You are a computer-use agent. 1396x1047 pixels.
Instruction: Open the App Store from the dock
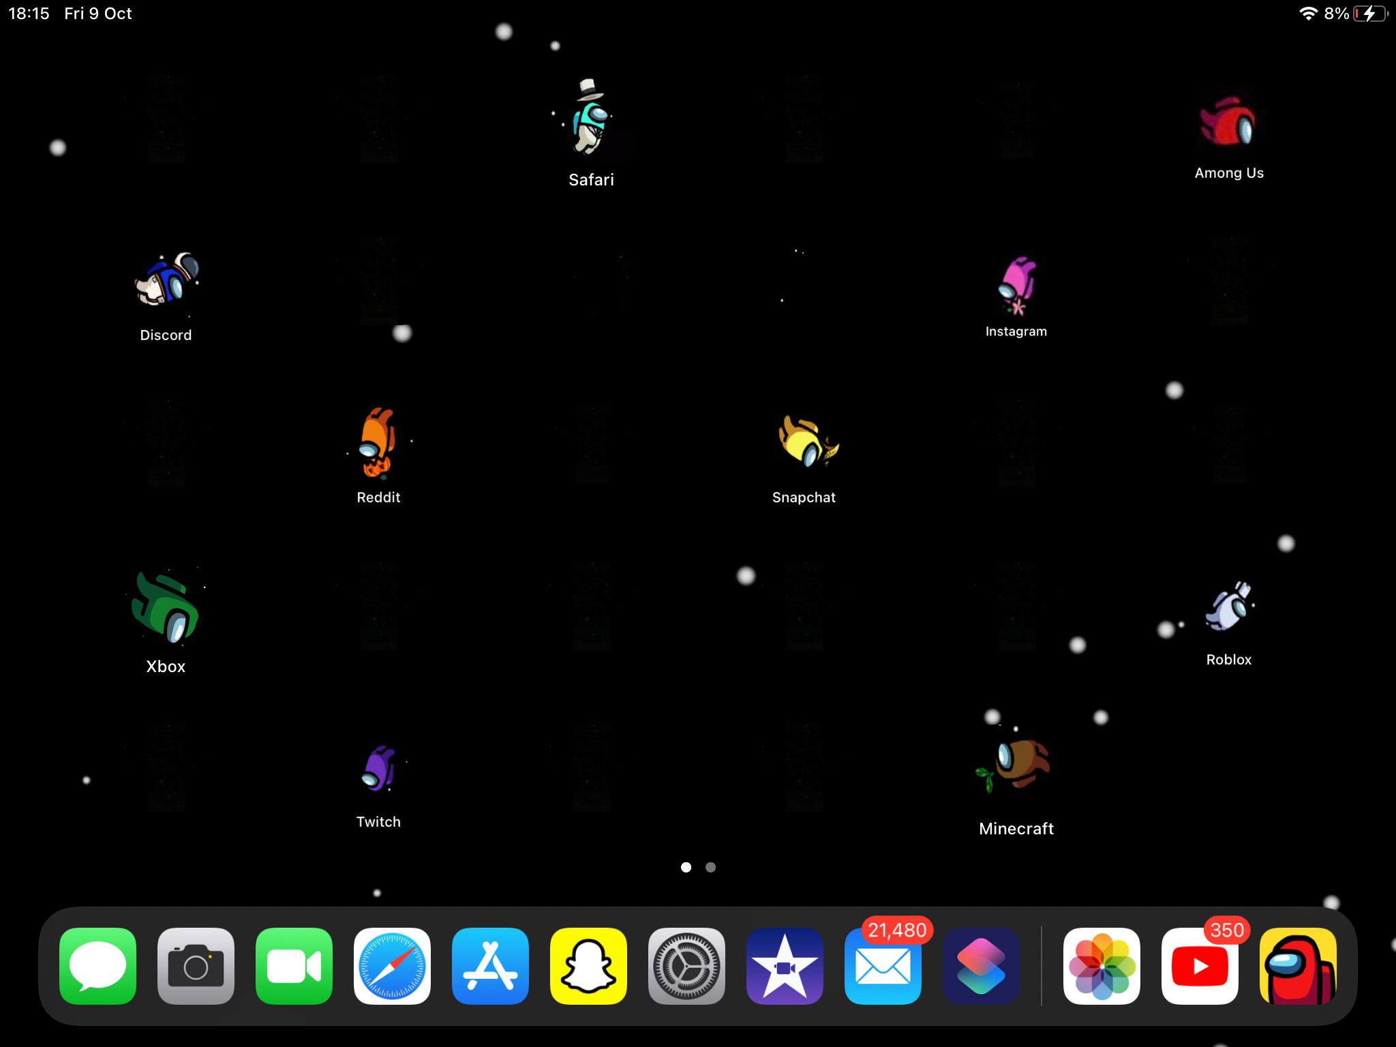tap(490, 966)
